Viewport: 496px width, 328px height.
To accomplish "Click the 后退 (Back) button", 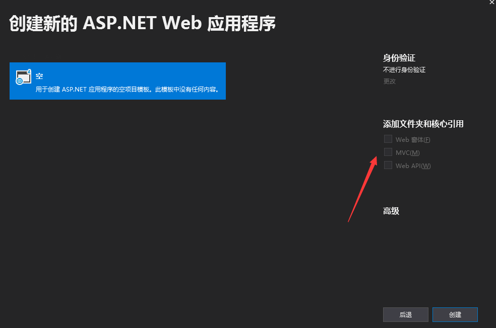I will pos(406,314).
